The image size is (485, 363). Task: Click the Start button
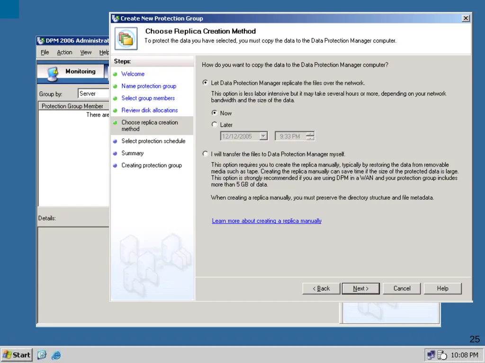[17, 355]
